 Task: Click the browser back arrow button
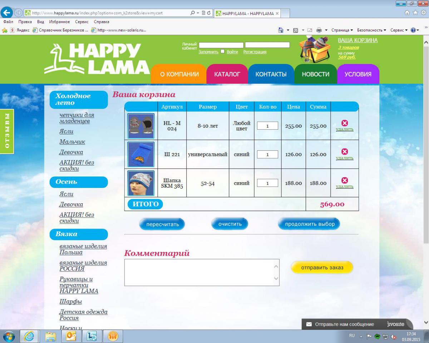click(7, 13)
